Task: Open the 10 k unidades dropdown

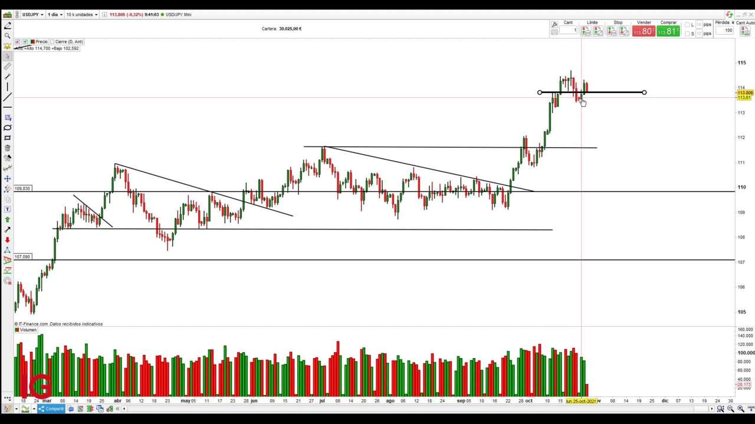Action: click(81, 14)
